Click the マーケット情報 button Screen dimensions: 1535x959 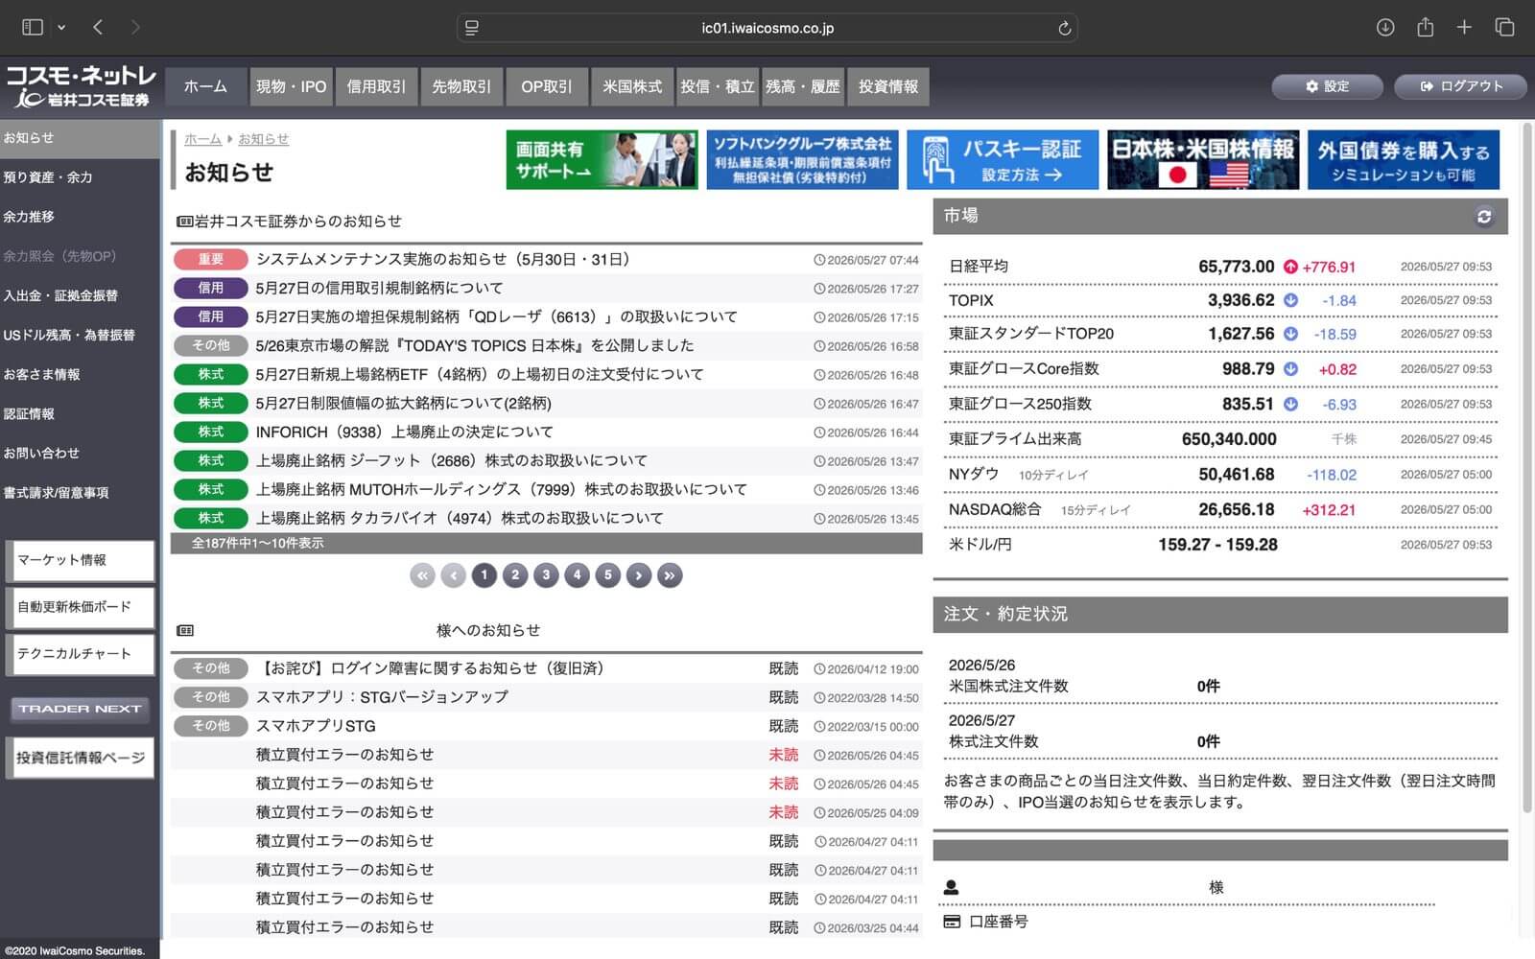(x=81, y=560)
